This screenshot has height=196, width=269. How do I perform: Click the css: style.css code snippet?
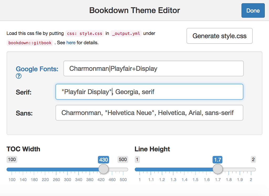[85, 33]
